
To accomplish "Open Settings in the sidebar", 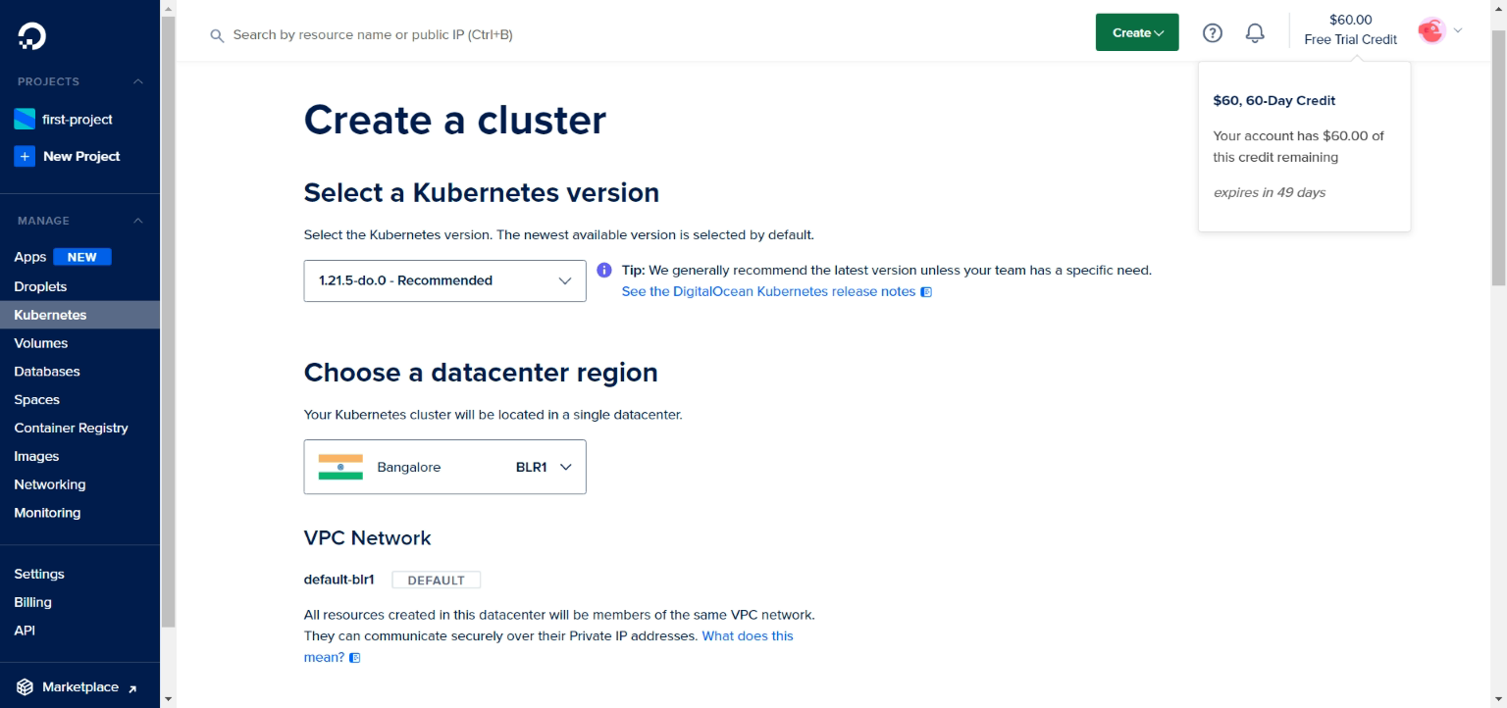I will coord(39,574).
